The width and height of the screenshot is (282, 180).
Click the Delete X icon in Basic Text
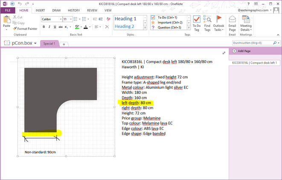pyautogui.click(x=107, y=27)
